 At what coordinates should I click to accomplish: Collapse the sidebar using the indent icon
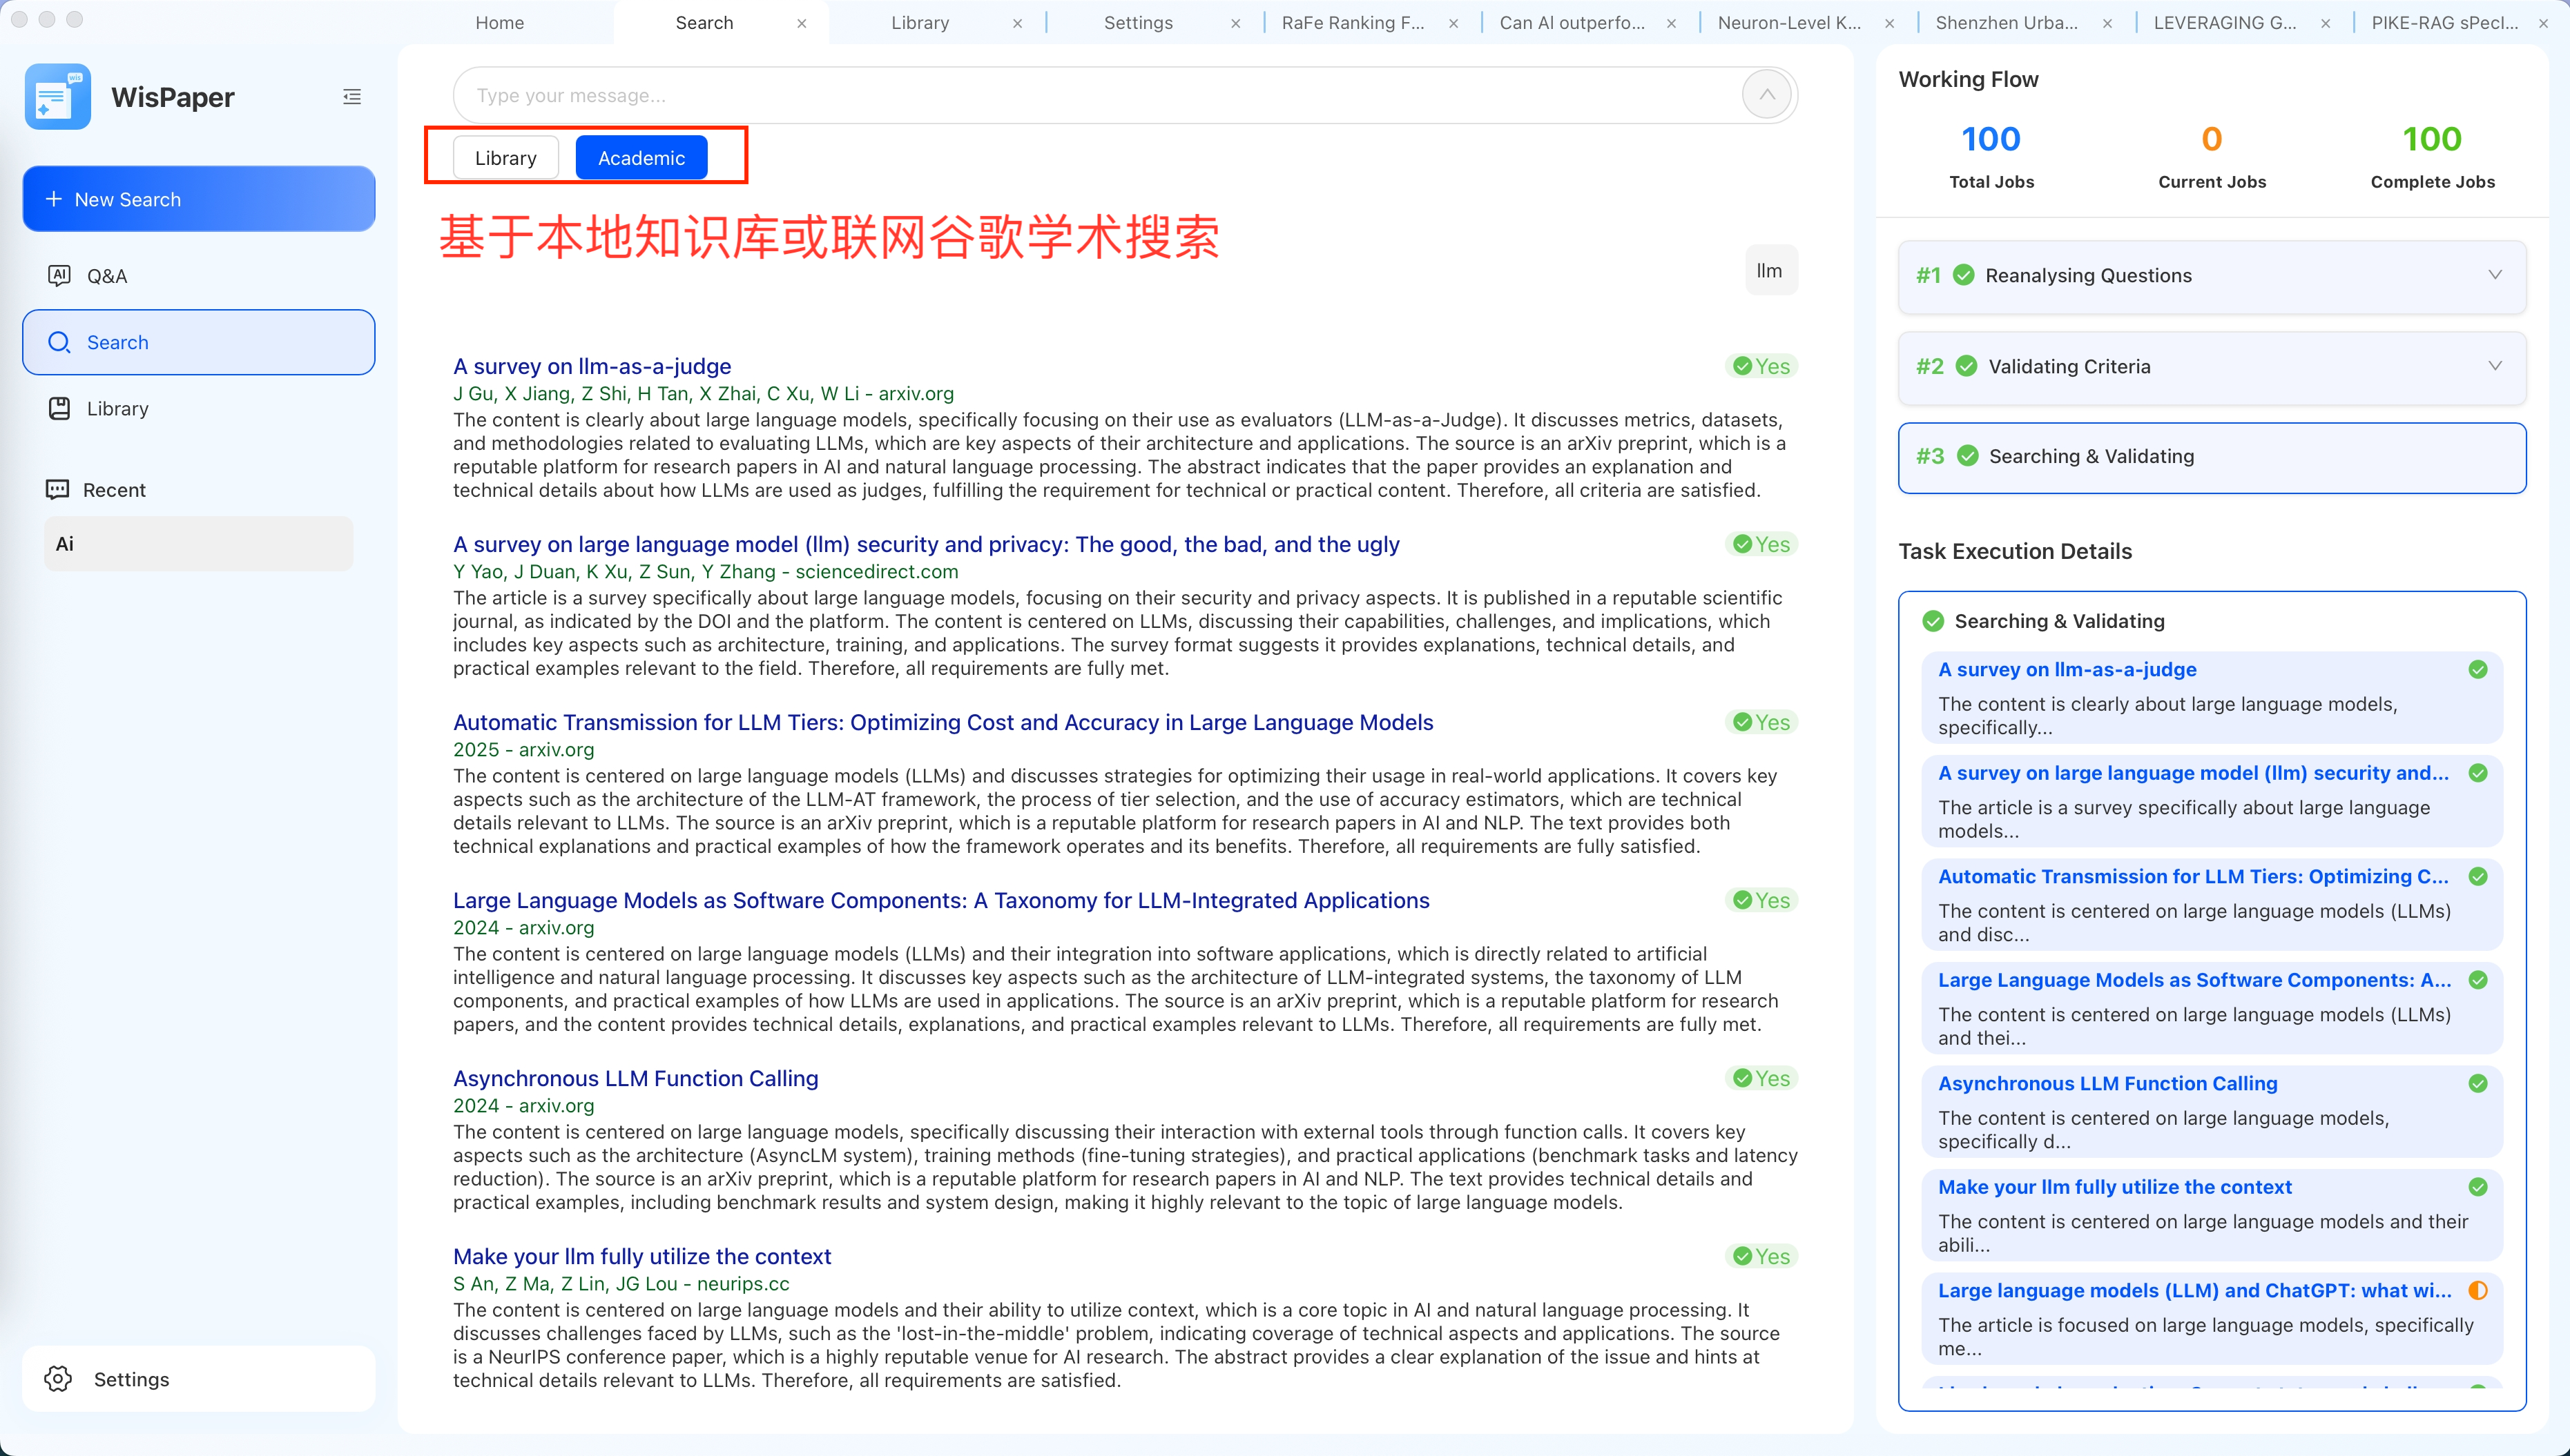(352, 96)
